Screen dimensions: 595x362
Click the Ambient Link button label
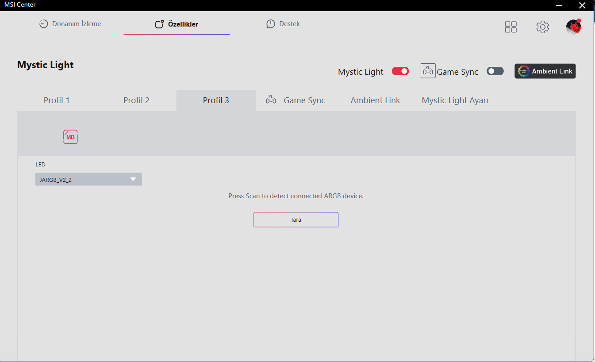click(552, 71)
